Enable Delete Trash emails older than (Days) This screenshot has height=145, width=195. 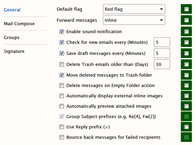pos(62,64)
